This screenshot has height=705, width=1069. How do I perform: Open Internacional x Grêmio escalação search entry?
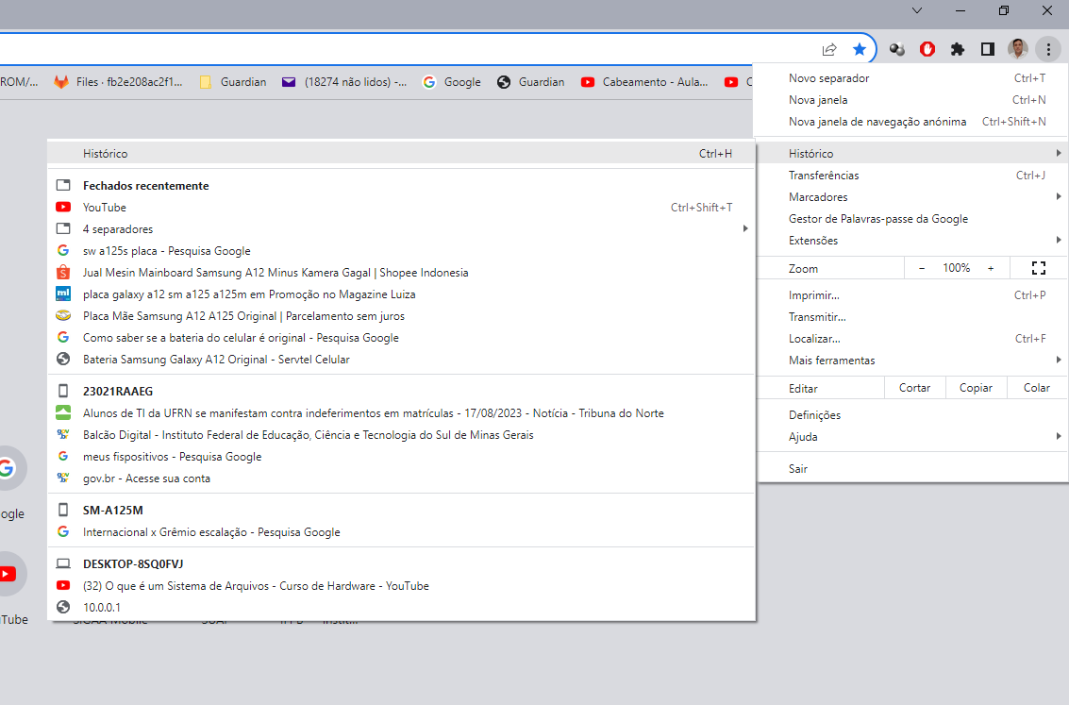(402, 532)
